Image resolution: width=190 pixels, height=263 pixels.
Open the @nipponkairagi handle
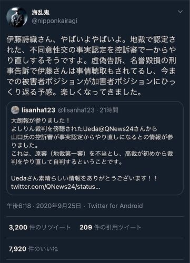click(54, 21)
